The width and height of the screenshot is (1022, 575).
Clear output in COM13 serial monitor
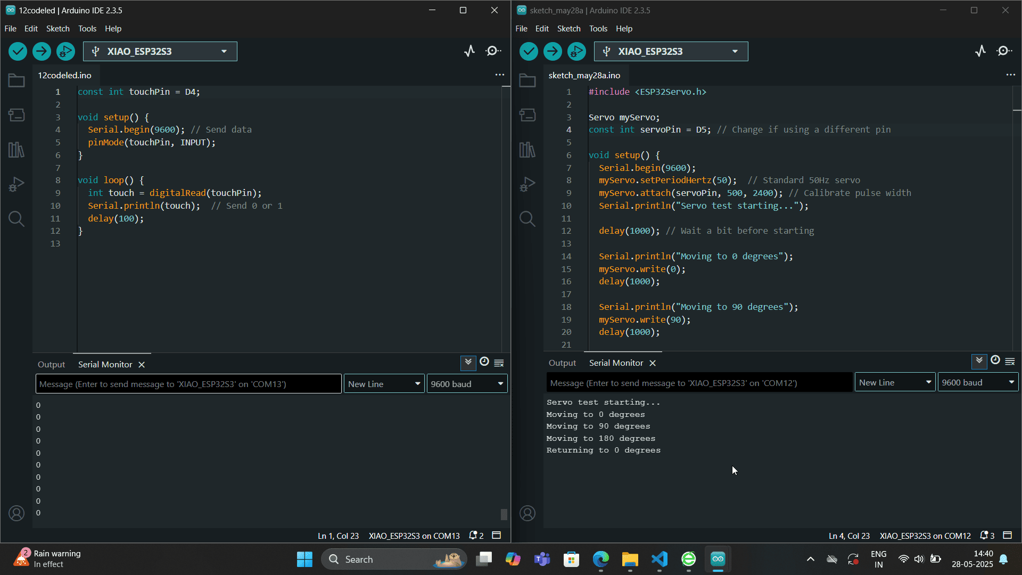click(x=499, y=363)
